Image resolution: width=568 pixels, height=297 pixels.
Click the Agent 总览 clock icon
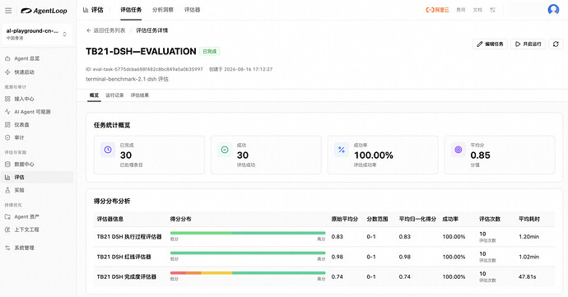tap(7, 58)
